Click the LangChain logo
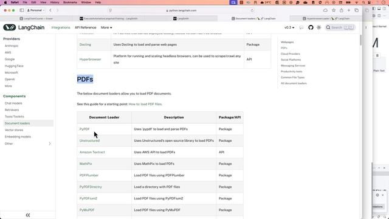This screenshot has width=389, height=219. (x=24, y=27)
